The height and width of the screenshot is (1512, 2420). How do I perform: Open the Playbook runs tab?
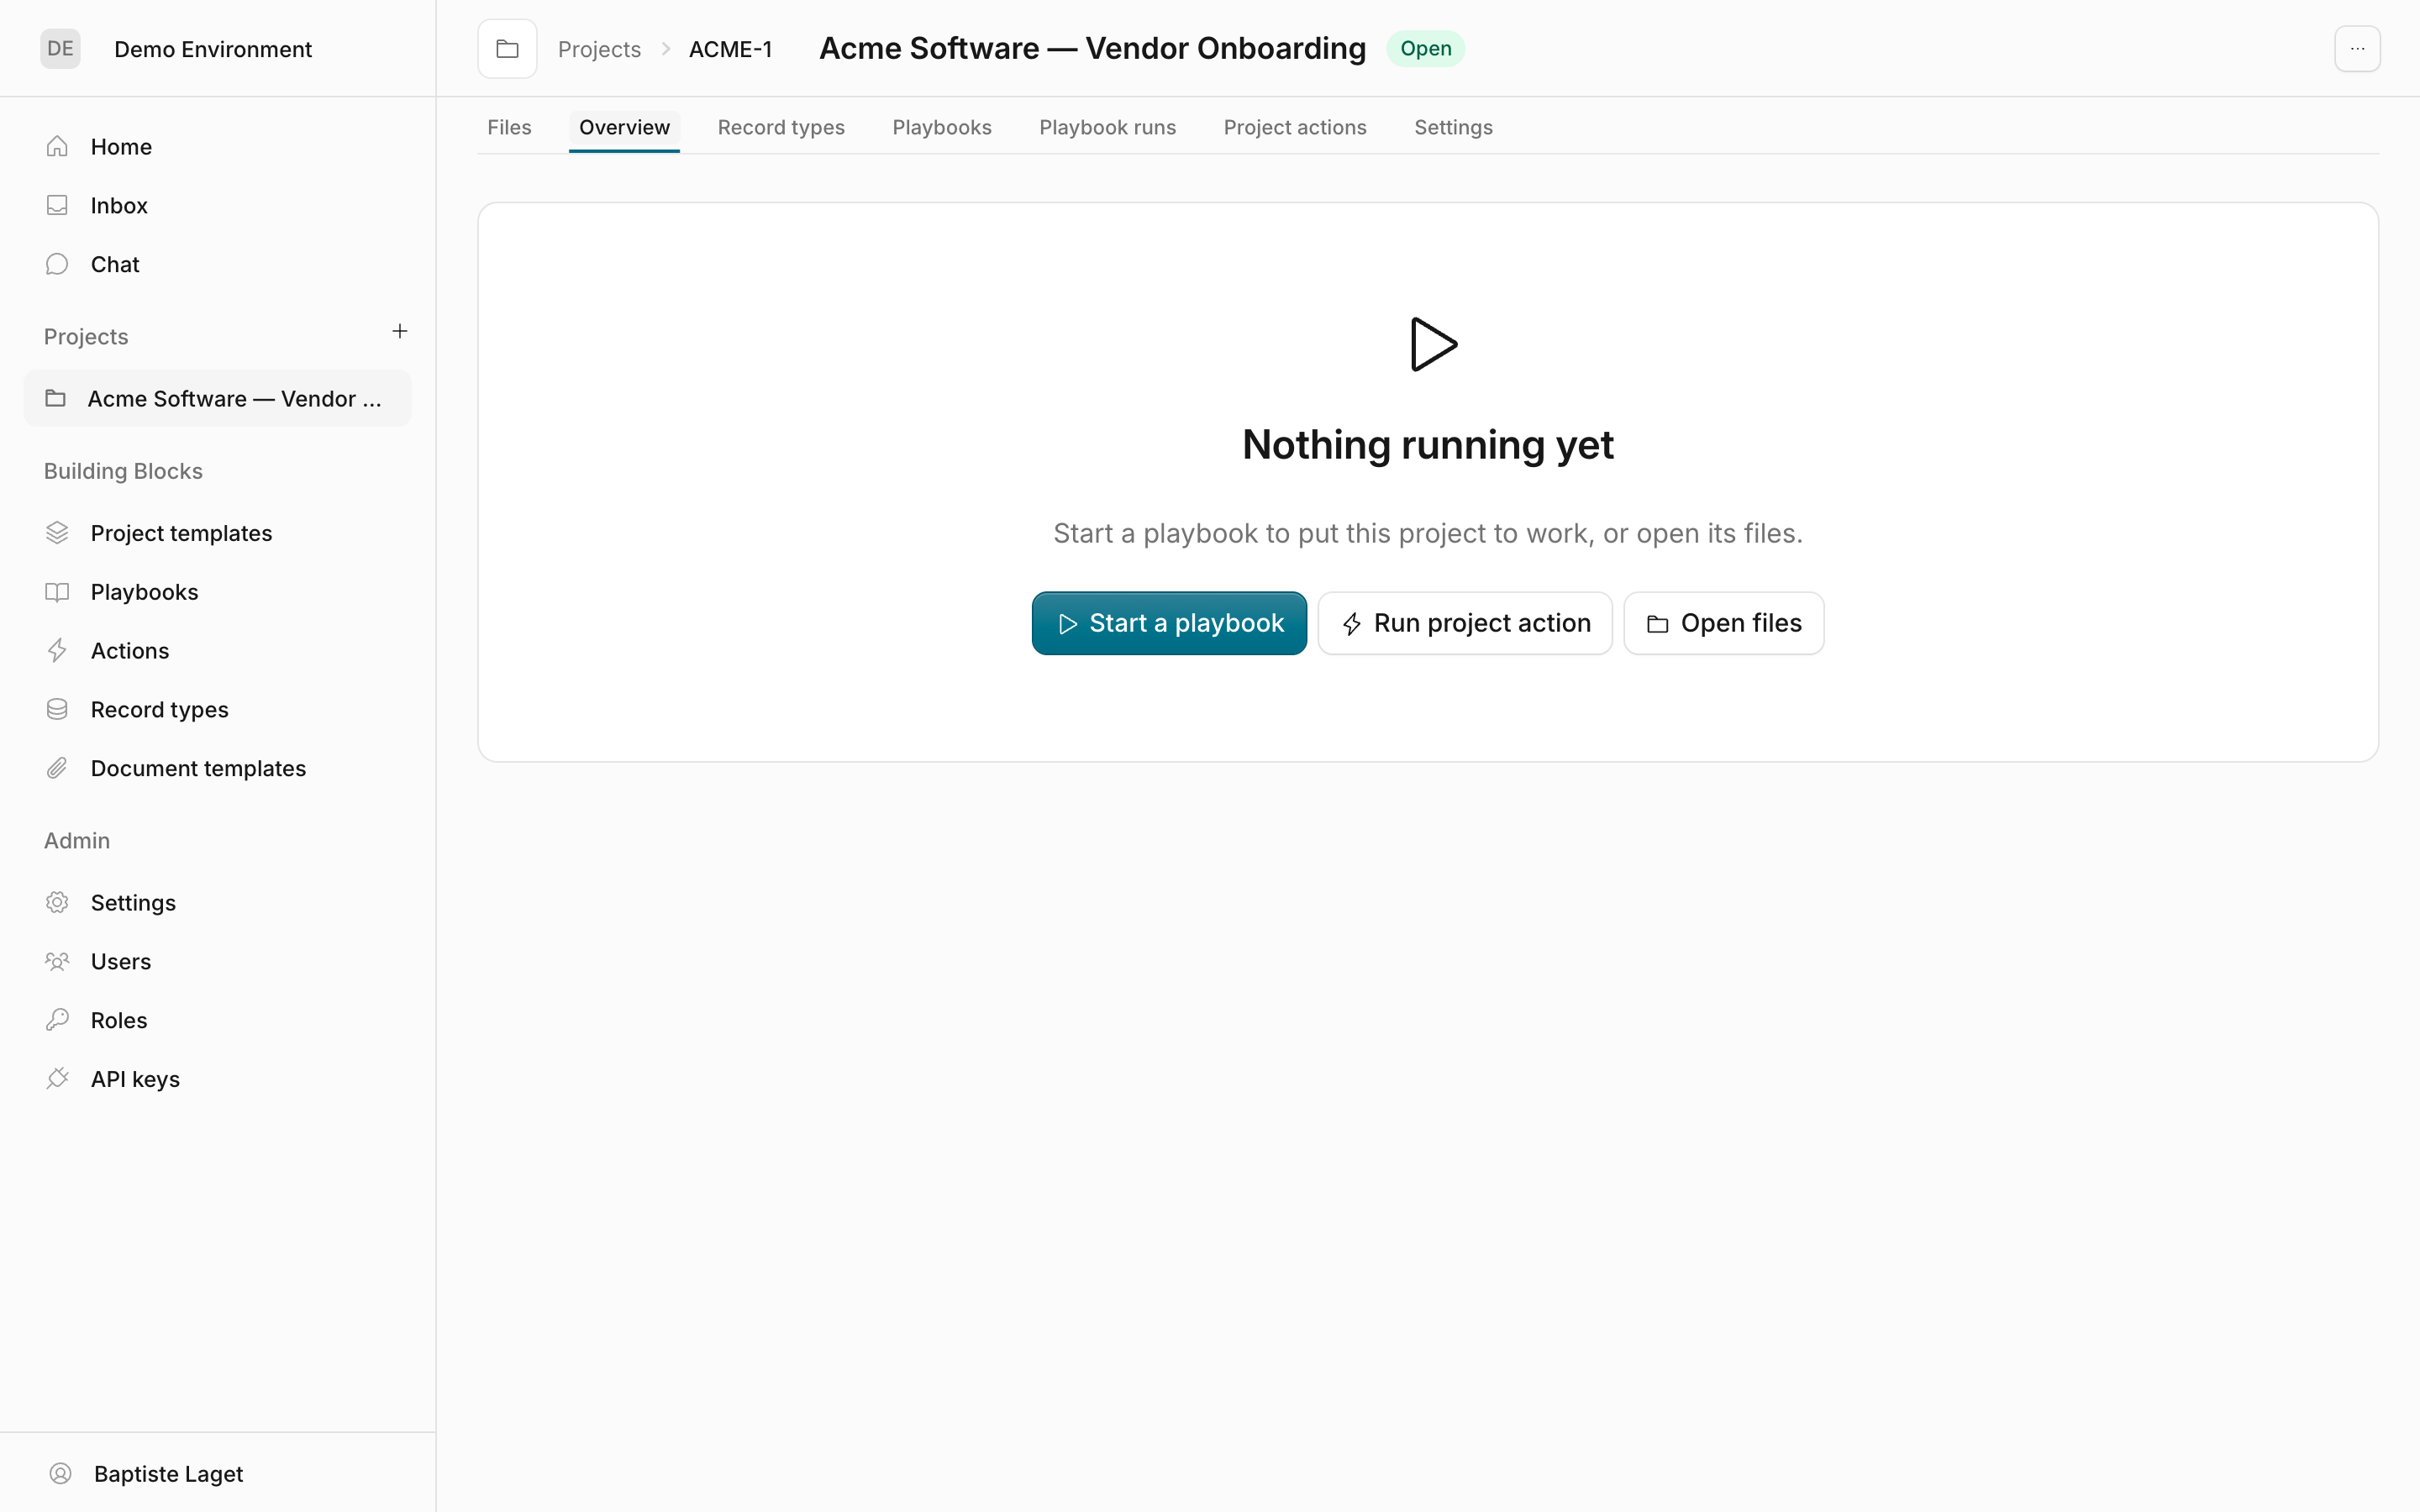pyautogui.click(x=1107, y=127)
